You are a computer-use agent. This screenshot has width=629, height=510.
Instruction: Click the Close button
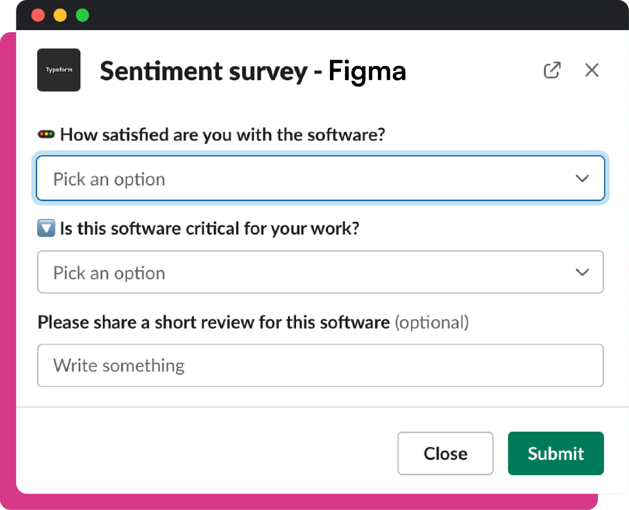[x=445, y=453]
